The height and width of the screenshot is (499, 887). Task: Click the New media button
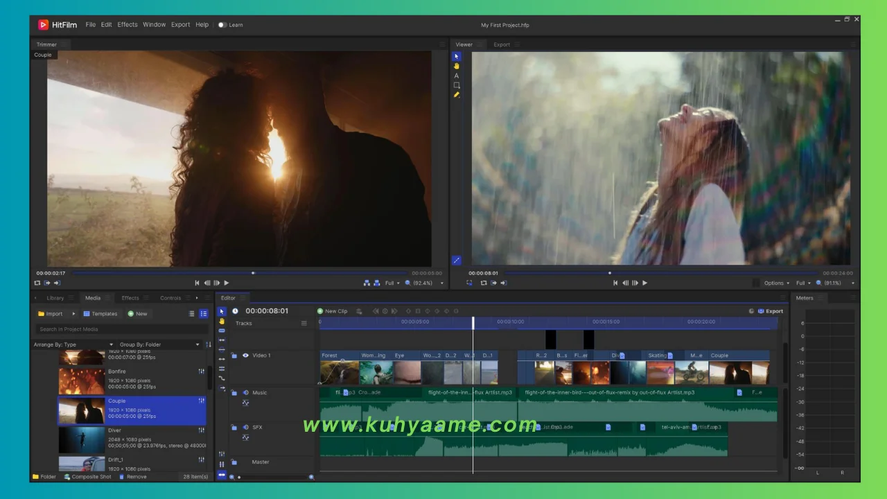(137, 314)
